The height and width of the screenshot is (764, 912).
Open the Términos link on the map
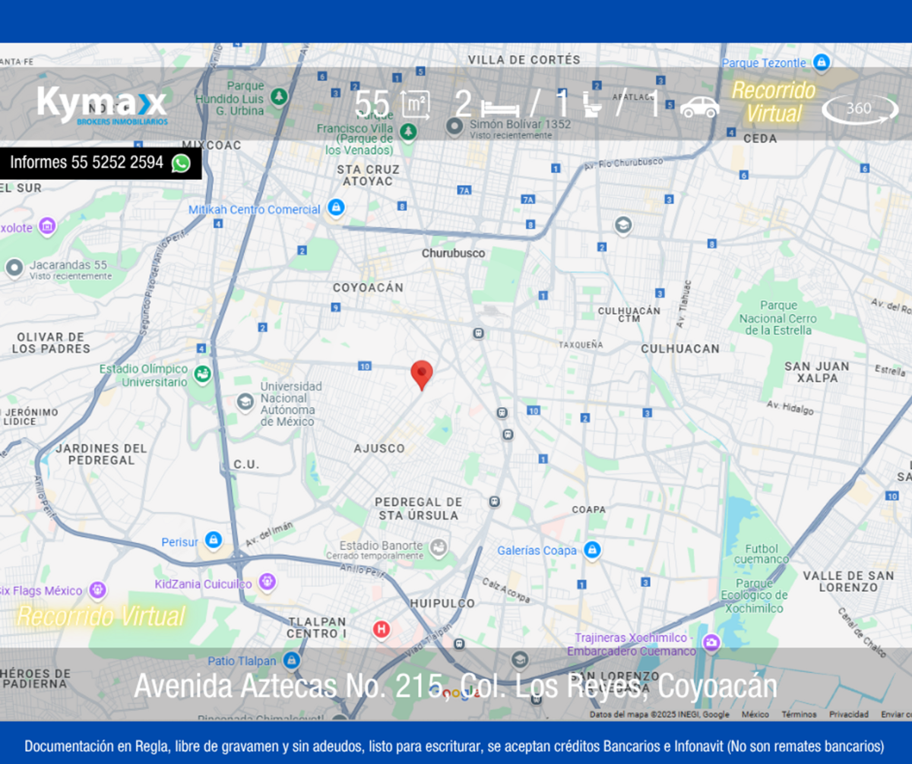click(x=799, y=714)
